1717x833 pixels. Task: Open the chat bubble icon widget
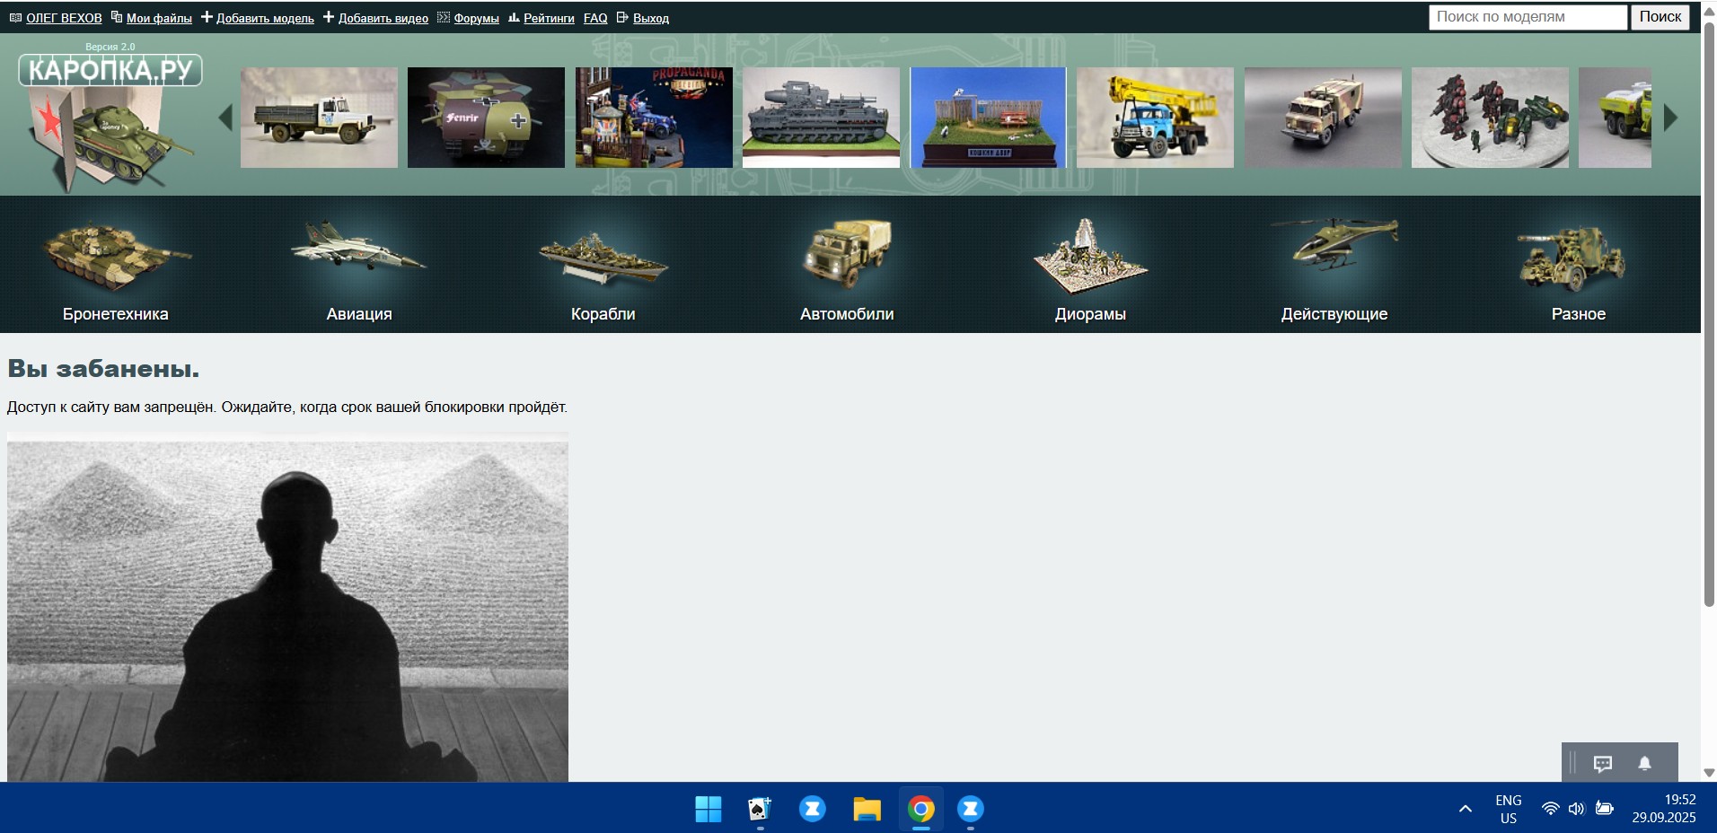click(x=1603, y=764)
